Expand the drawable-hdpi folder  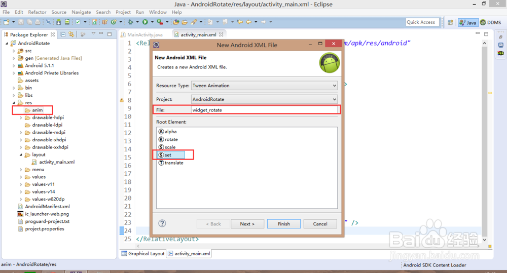click(x=21, y=118)
